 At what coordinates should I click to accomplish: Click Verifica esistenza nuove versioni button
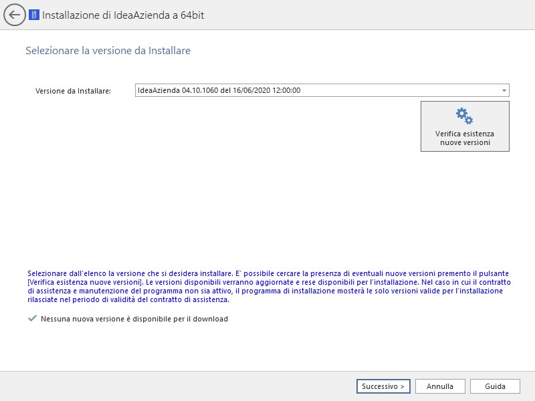[x=465, y=126]
